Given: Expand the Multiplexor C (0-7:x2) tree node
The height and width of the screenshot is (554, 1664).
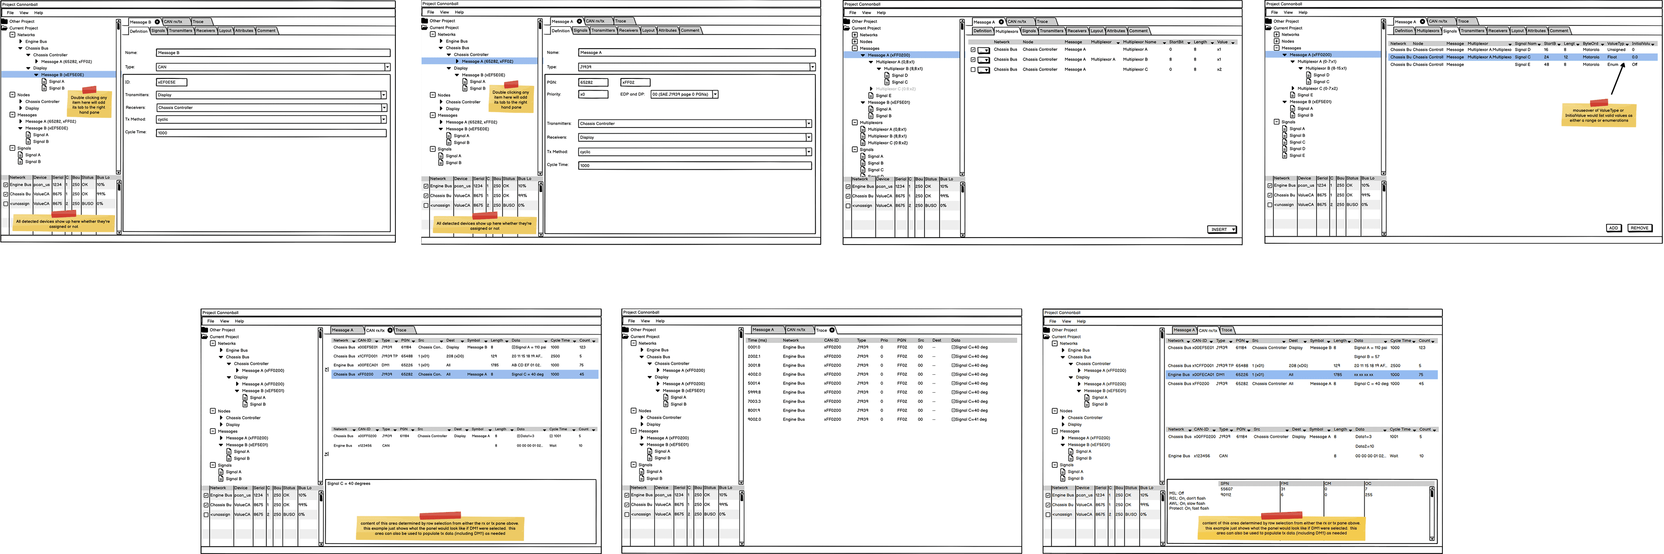Looking at the screenshot, I should 1293,89.
